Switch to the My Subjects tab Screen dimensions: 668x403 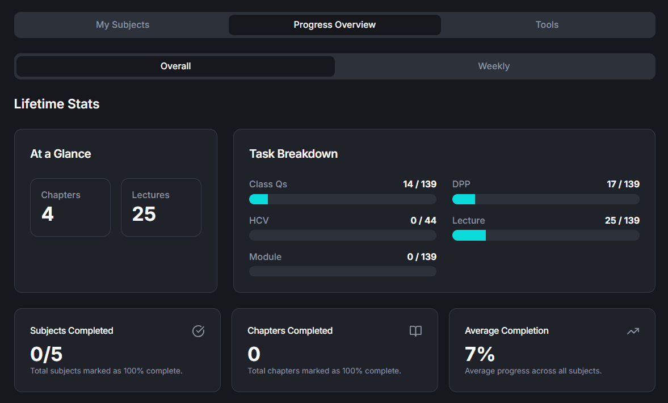click(x=122, y=24)
